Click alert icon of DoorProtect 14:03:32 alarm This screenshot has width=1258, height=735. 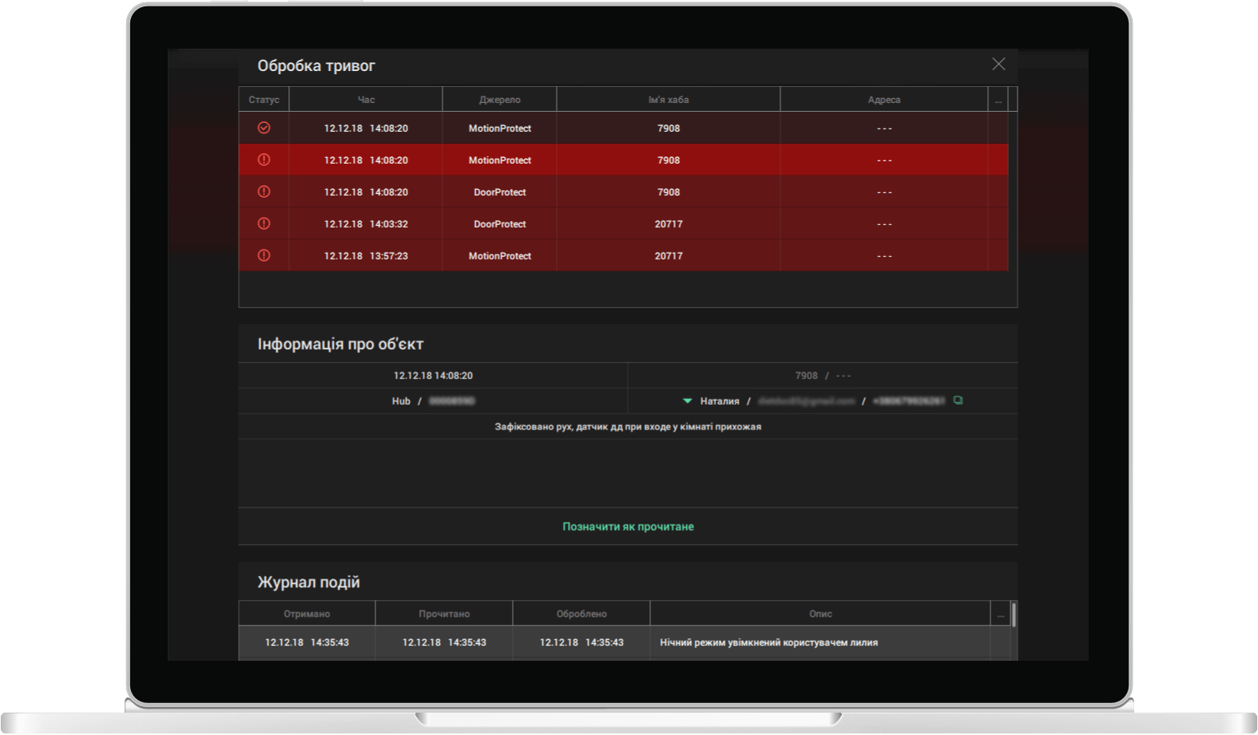(x=264, y=223)
